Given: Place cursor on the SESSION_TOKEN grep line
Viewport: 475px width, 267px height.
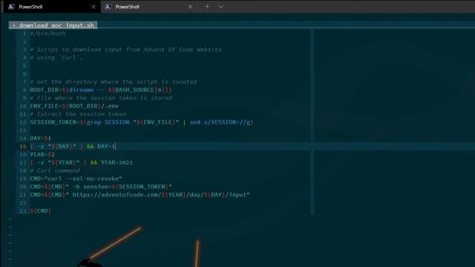Looking at the screenshot, I should tap(142, 122).
